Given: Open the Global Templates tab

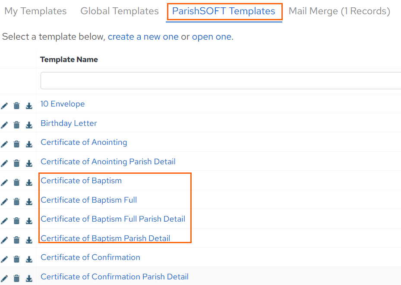Looking at the screenshot, I should coord(120,11).
